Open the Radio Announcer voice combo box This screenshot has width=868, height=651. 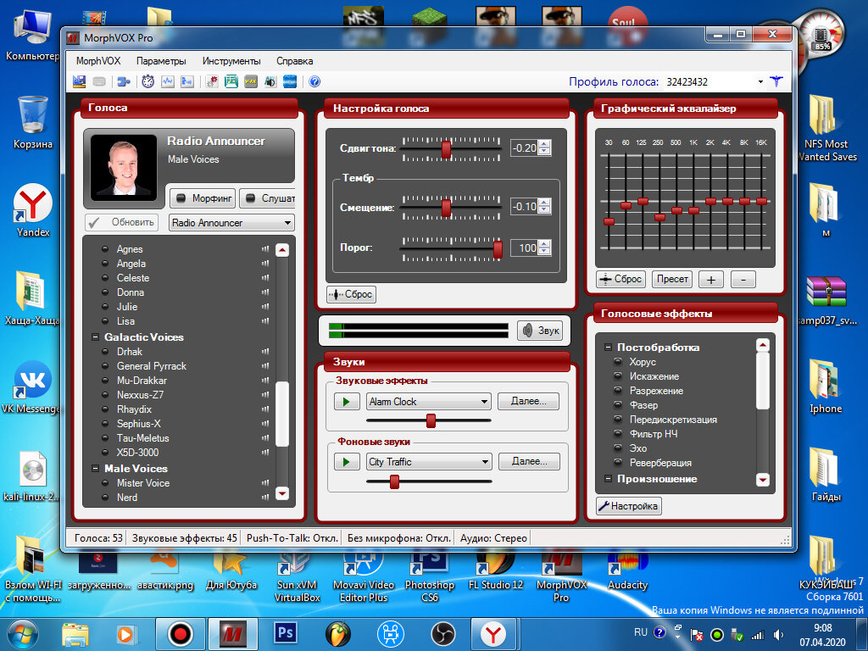[231, 223]
